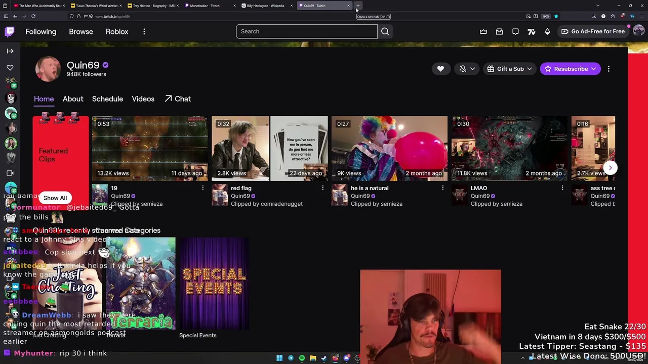Open Telegram from the taskbar
Image resolution: width=648 pixels, height=364 pixels.
(x=291, y=358)
